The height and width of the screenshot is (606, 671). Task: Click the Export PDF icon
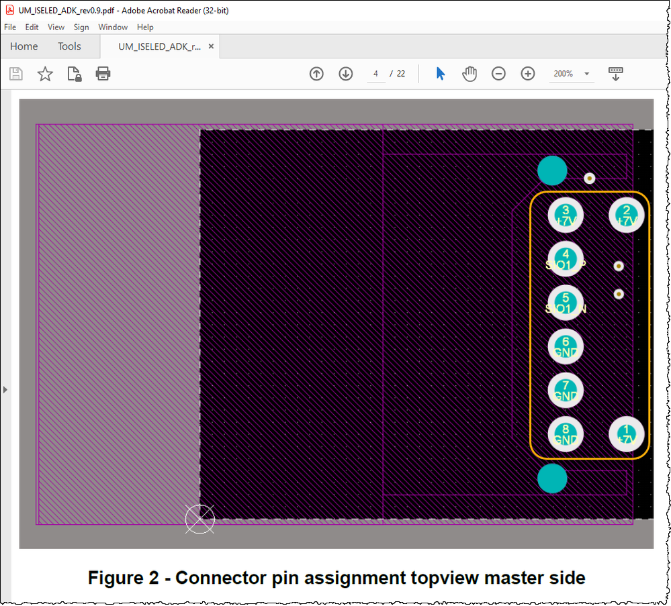pyautogui.click(x=73, y=74)
